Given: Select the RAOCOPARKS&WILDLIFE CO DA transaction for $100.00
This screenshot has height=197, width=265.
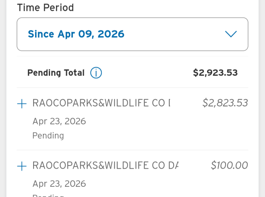Looking at the screenshot, I should pyautogui.click(x=105, y=165).
